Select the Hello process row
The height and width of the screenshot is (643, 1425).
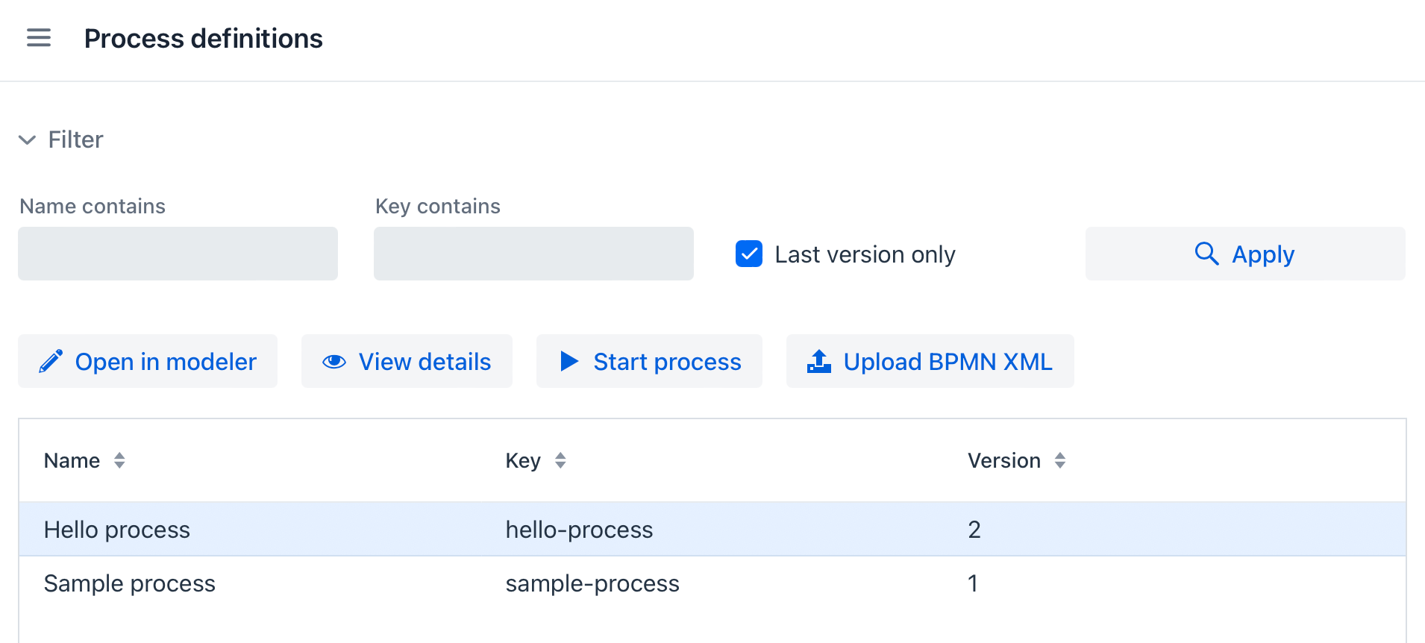point(117,530)
